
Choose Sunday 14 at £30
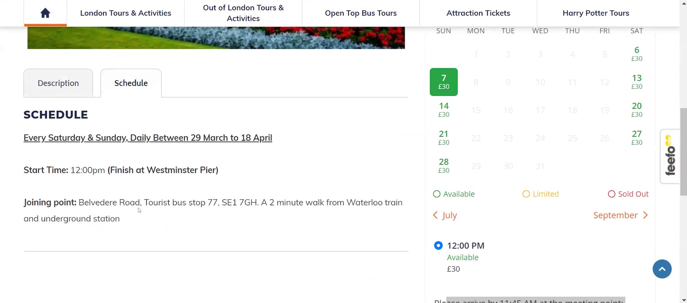[444, 110]
